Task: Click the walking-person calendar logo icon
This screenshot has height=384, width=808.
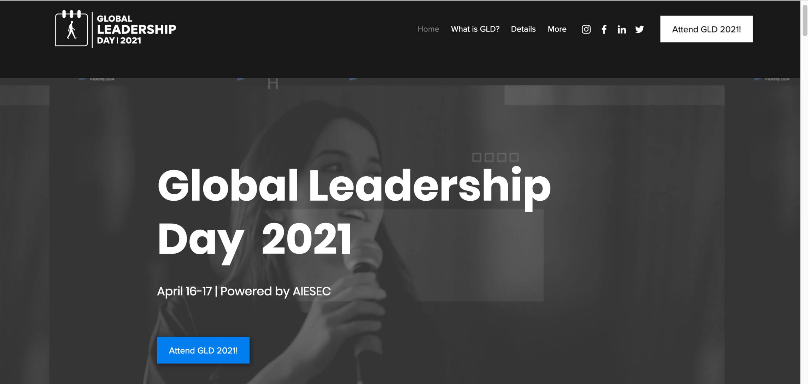Action: pyautogui.click(x=71, y=28)
